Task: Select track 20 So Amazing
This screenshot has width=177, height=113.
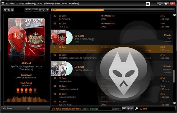Action: (x=111, y=17)
